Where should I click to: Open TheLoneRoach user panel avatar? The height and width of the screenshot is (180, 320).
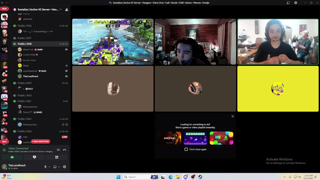pyautogui.click(x=4, y=167)
